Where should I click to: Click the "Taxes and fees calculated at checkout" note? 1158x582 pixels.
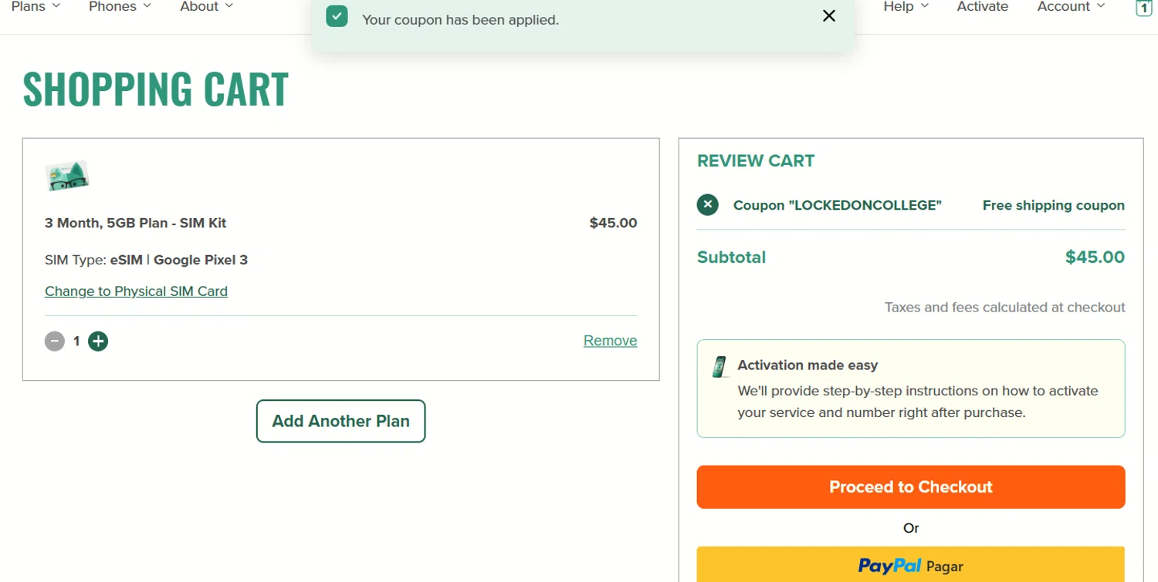tap(1005, 308)
